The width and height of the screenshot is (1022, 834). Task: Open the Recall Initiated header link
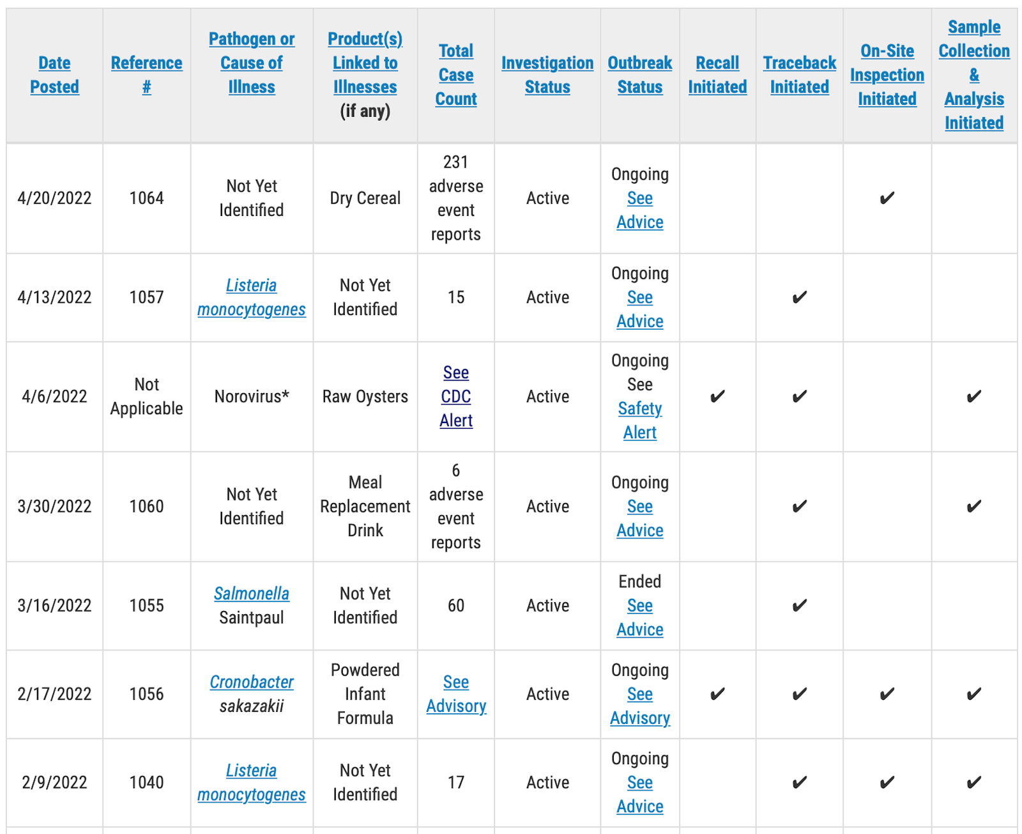[717, 75]
